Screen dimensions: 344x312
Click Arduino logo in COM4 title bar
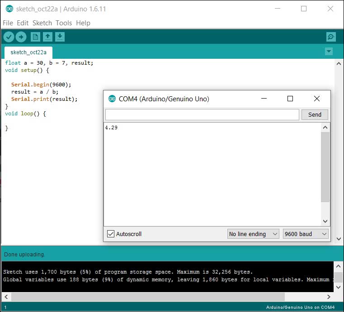pyautogui.click(x=113, y=99)
